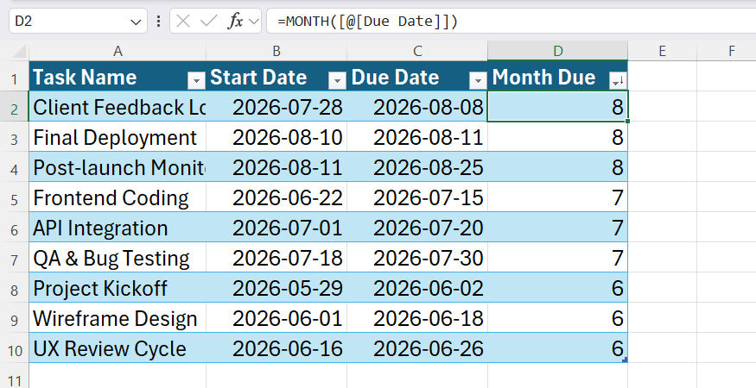Select column B header

point(276,51)
